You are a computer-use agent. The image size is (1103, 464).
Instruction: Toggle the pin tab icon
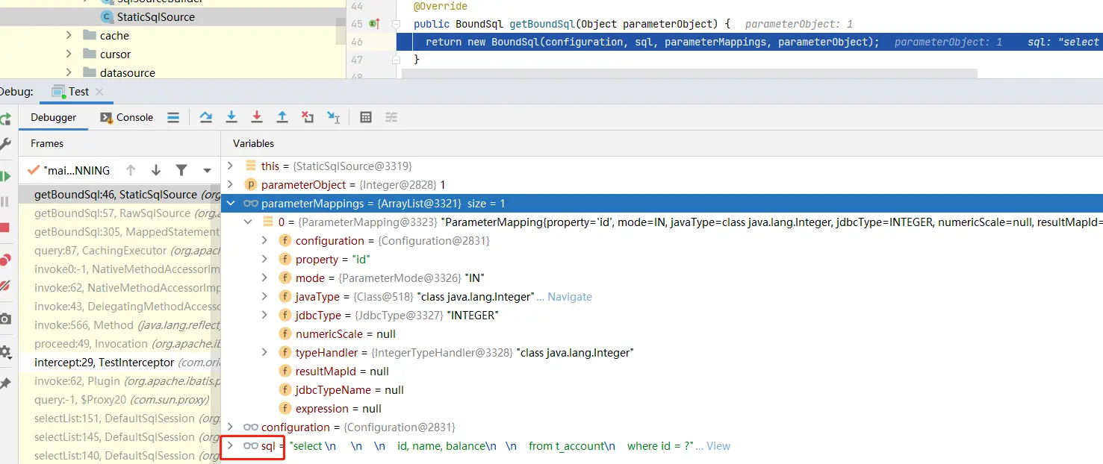click(5, 383)
